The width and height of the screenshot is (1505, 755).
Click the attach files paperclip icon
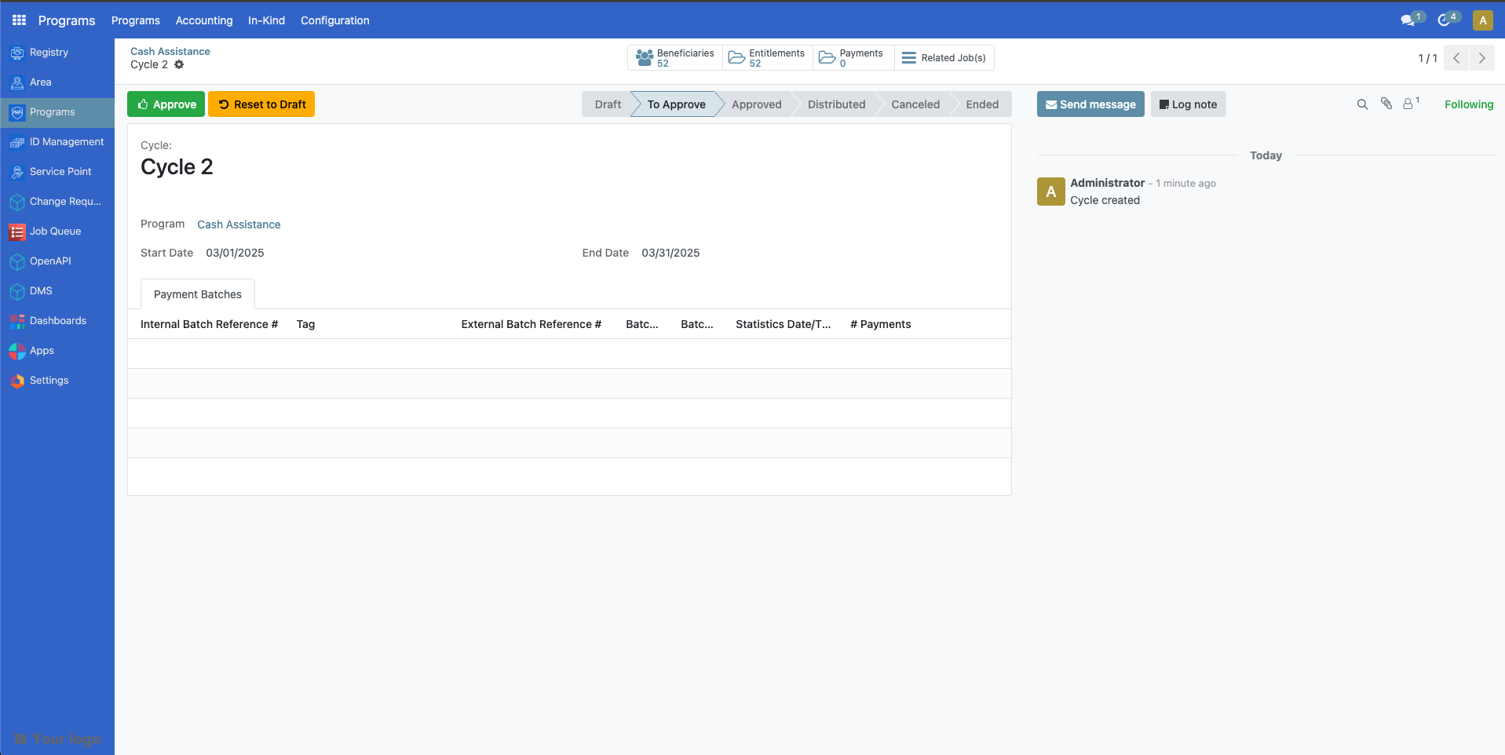1386,103
